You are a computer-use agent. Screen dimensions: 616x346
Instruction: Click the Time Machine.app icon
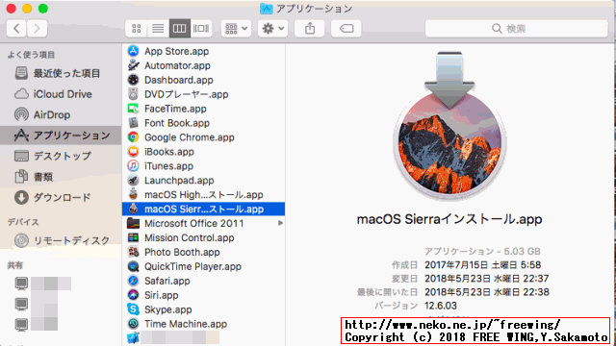coord(133,323)
